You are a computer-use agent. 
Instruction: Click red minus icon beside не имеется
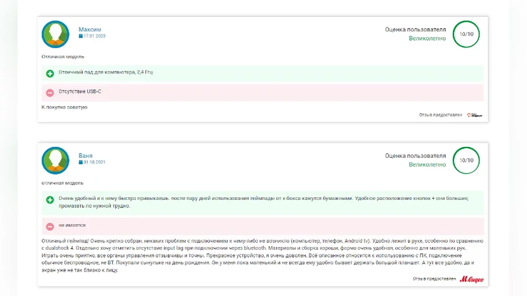tap(50, 226)
